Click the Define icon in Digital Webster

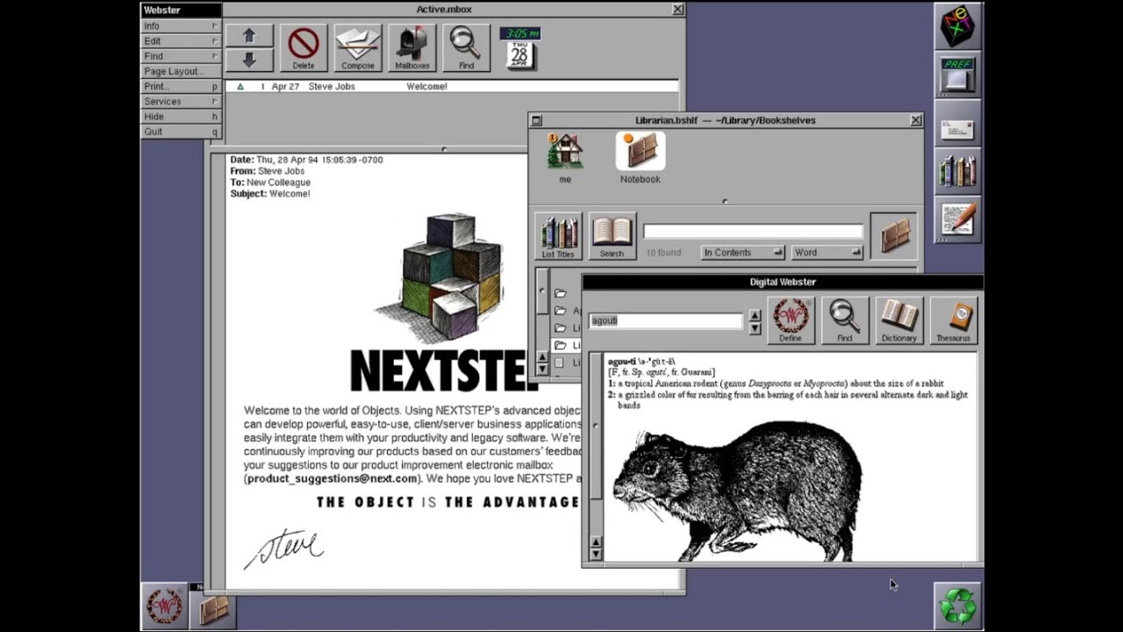tap(790, 320)
